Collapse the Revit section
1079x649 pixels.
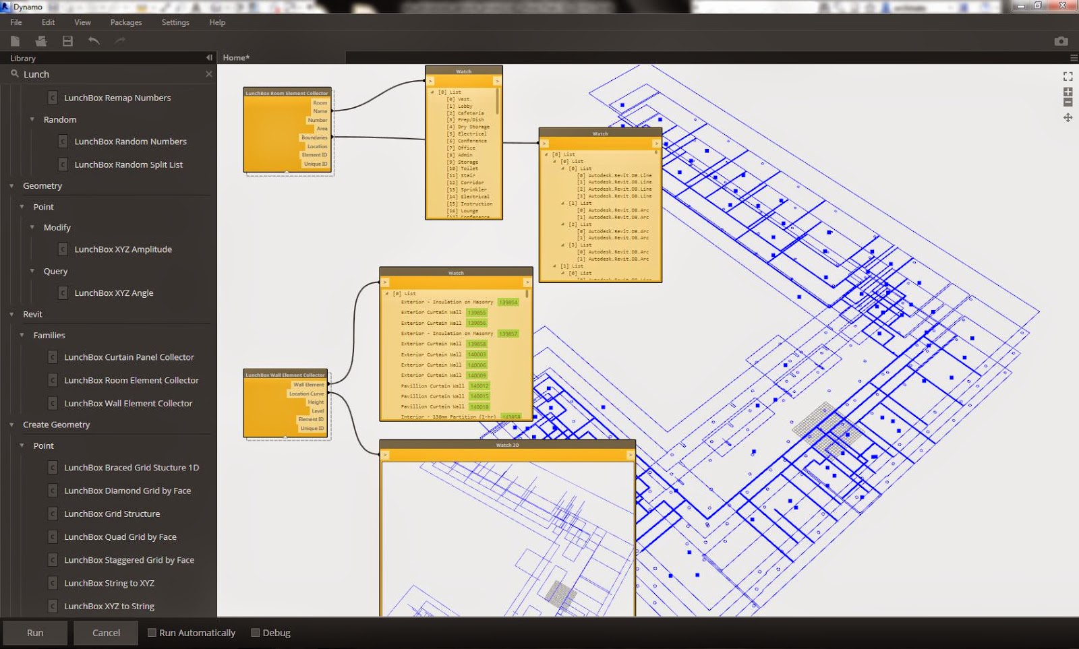(11, 314)
